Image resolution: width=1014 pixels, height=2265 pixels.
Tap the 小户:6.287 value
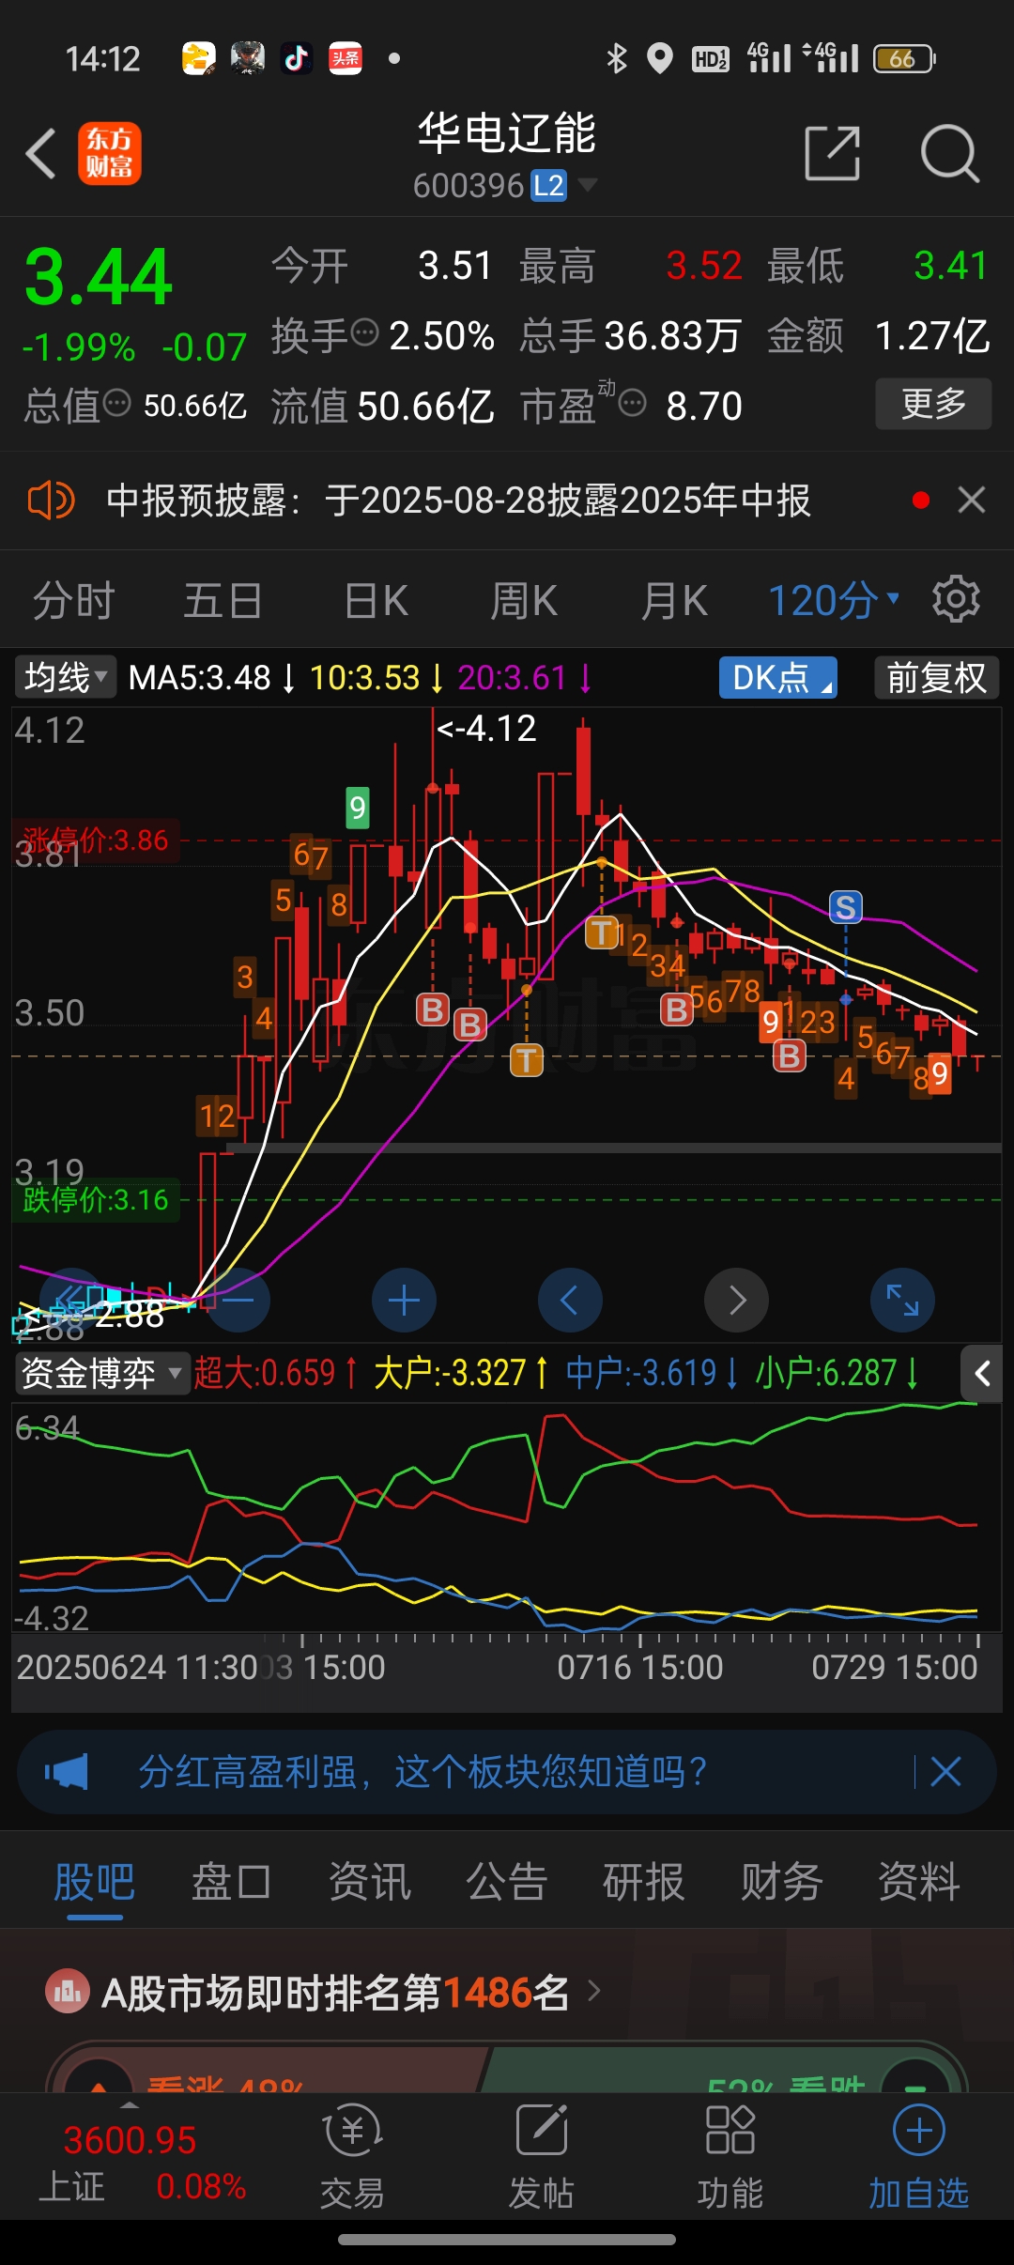(826, 1373)
